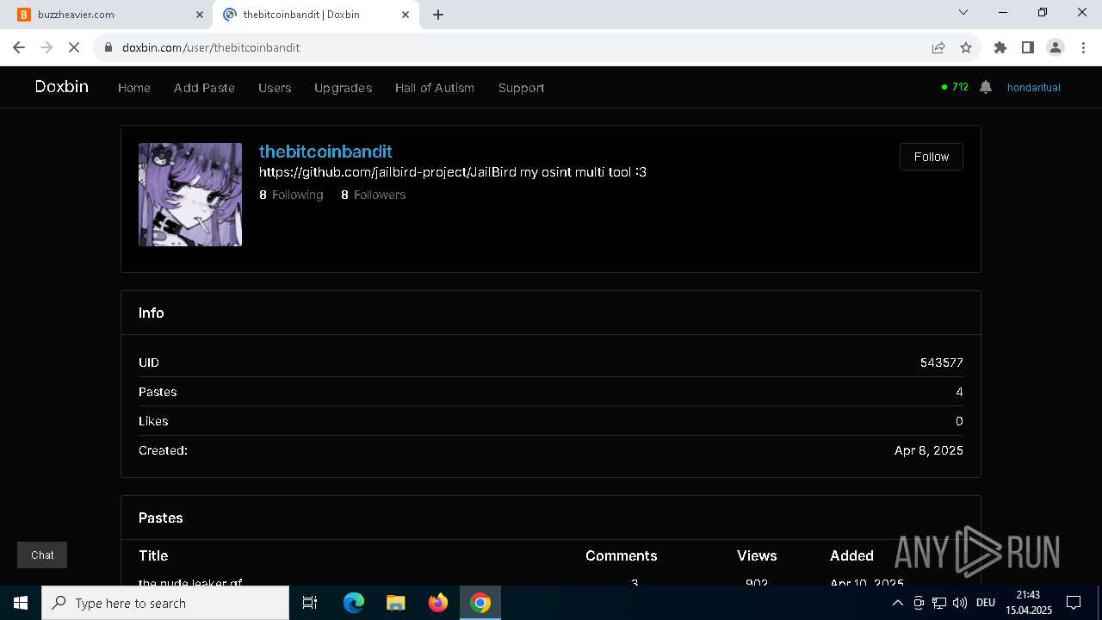Launch Microsoft Edge from the taskbar
The height and width of the screenshot is (620, 1102).
[x=354, y=603]
